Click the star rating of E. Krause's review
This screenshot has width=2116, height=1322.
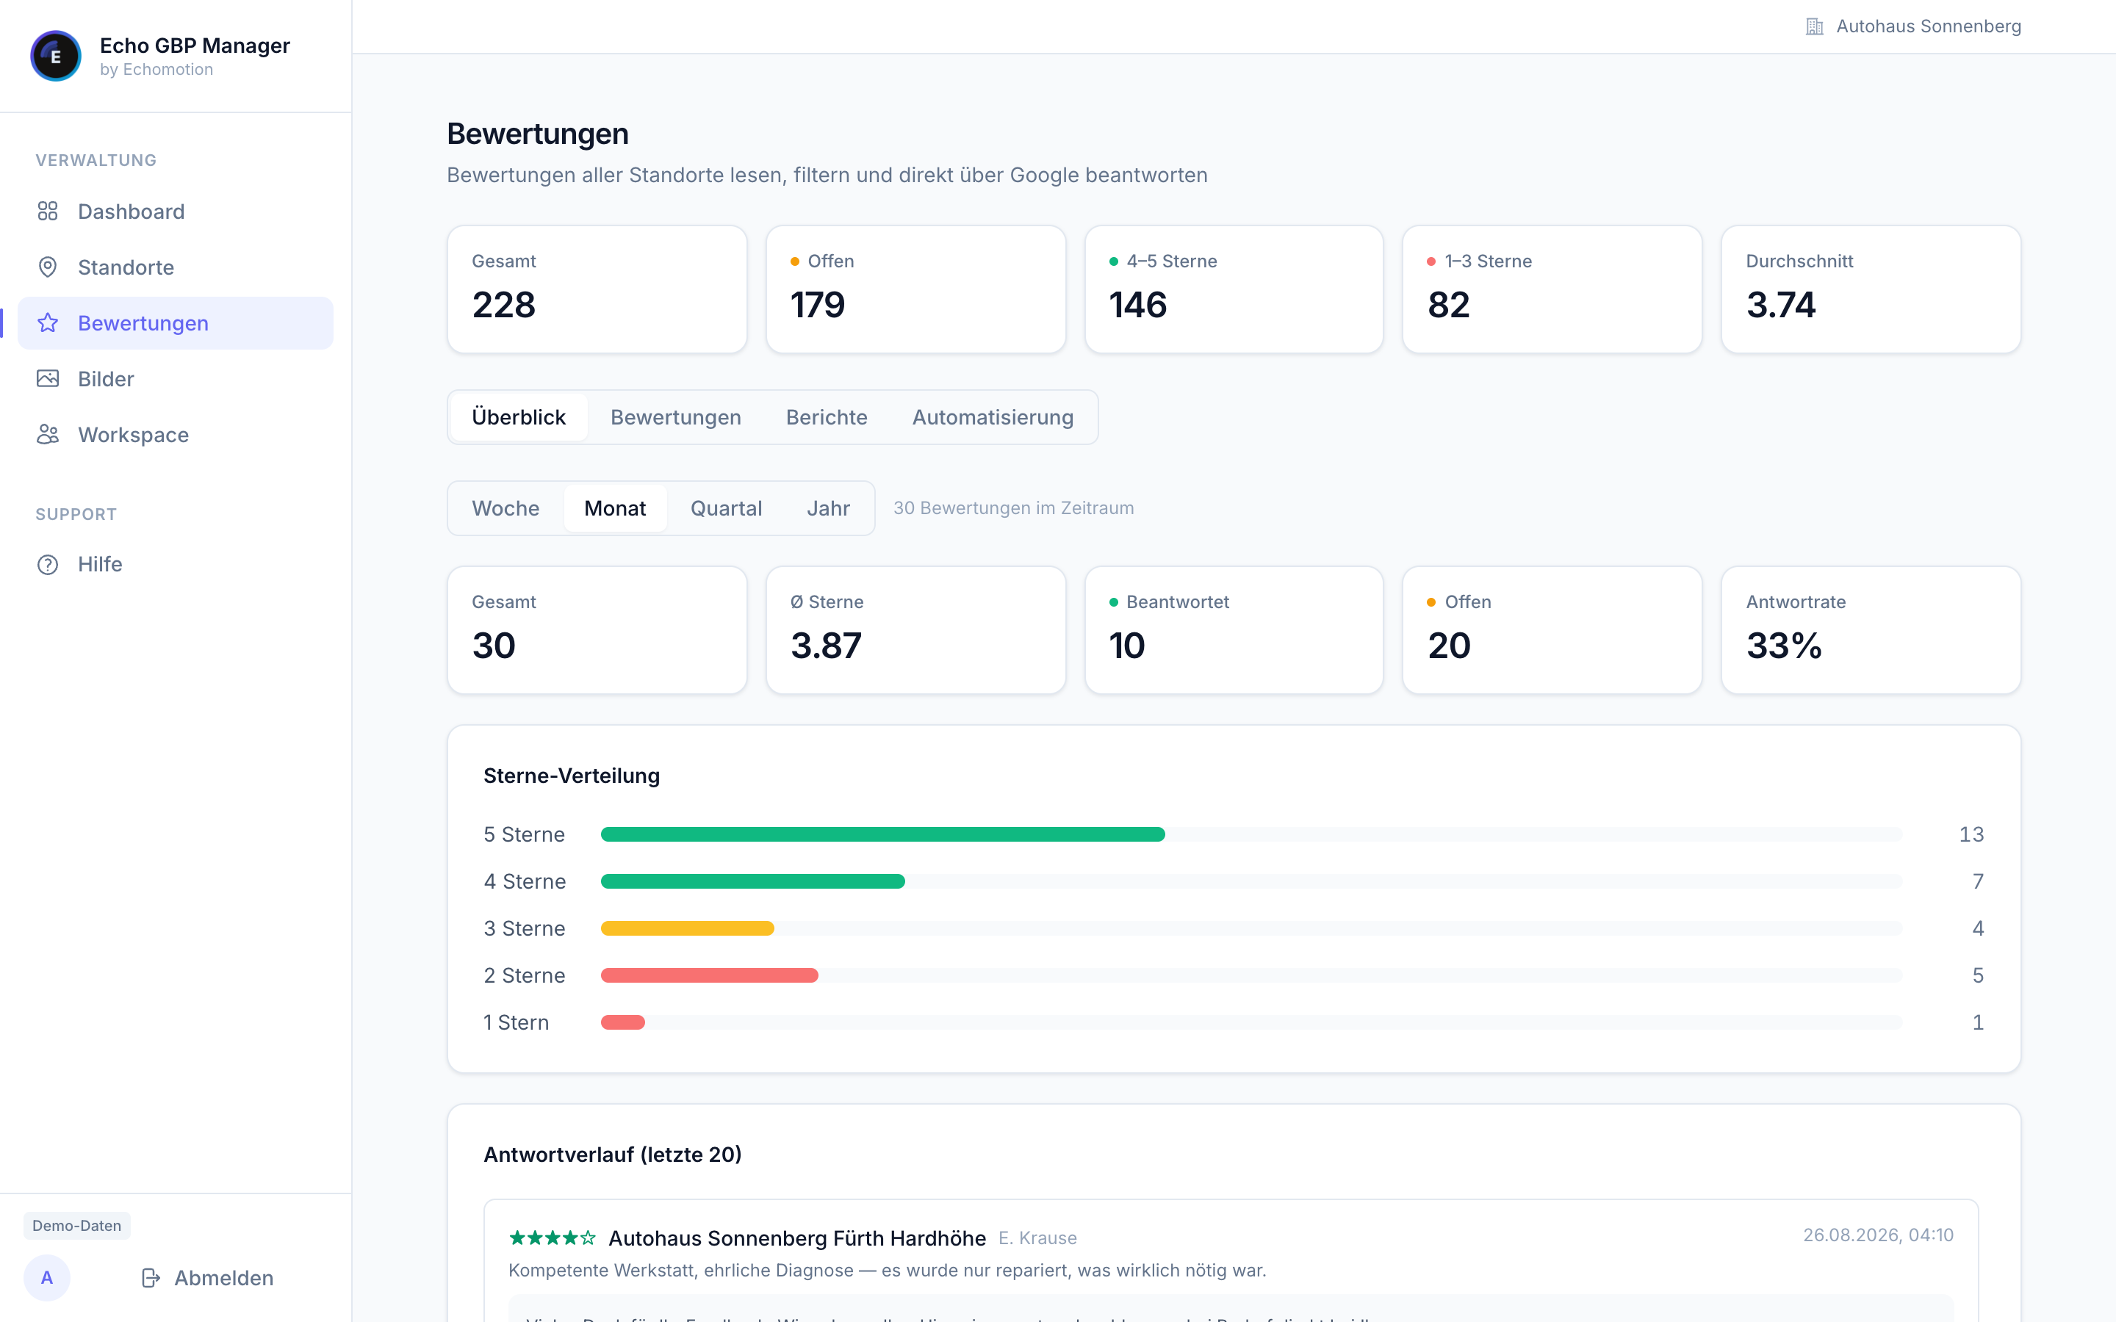[x=552, y=1238]
